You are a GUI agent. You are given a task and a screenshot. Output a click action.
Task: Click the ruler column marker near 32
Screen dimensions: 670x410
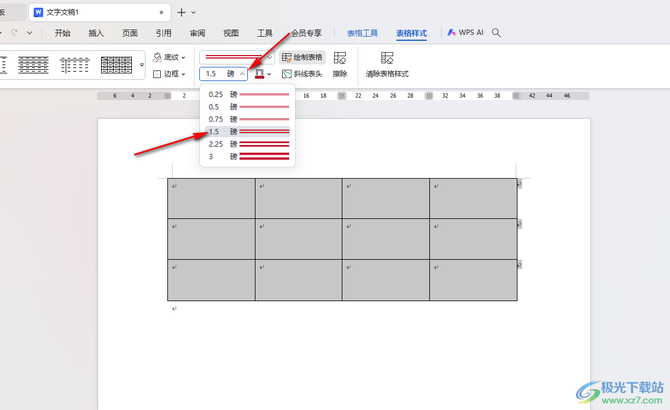click(429, 96)
